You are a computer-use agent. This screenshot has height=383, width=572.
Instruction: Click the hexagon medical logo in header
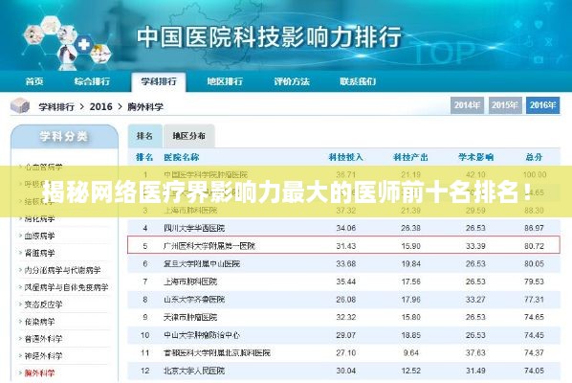click(68, 42)
